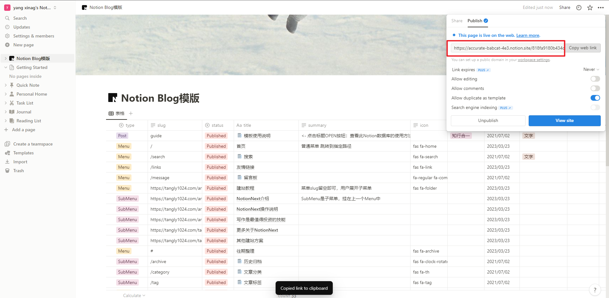Open the page icon of row 搜索
The image size is (609, 298).
(x=240, y=157)
